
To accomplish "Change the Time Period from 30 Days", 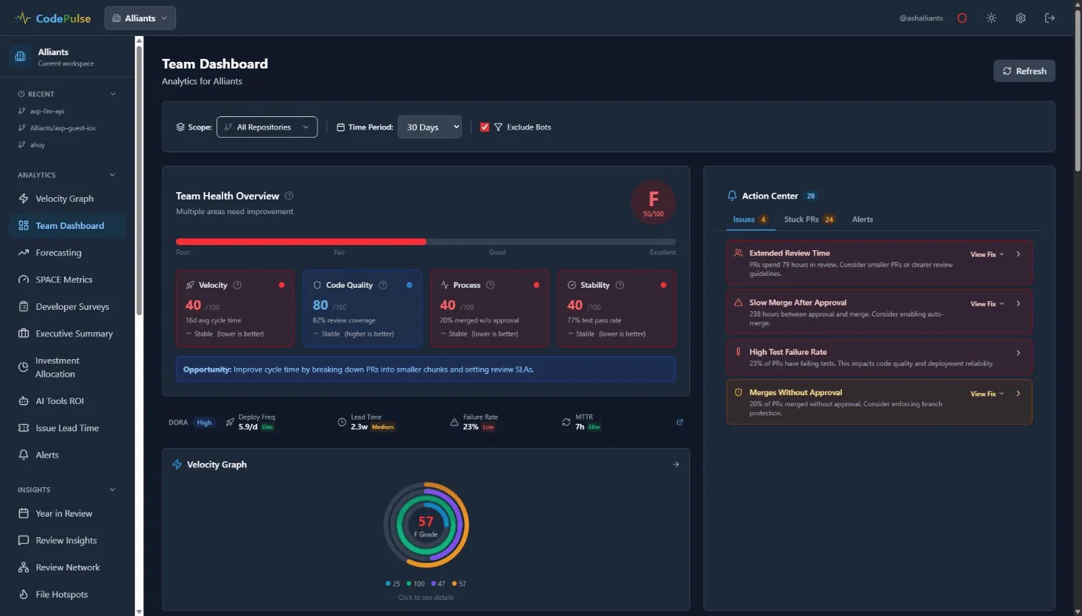I will pos(429,127).
